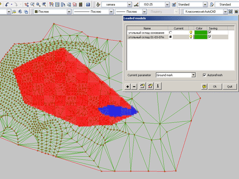Screen dimensions: 239x179
Task: Open the Properties palette icon
Action: point(52,5)
